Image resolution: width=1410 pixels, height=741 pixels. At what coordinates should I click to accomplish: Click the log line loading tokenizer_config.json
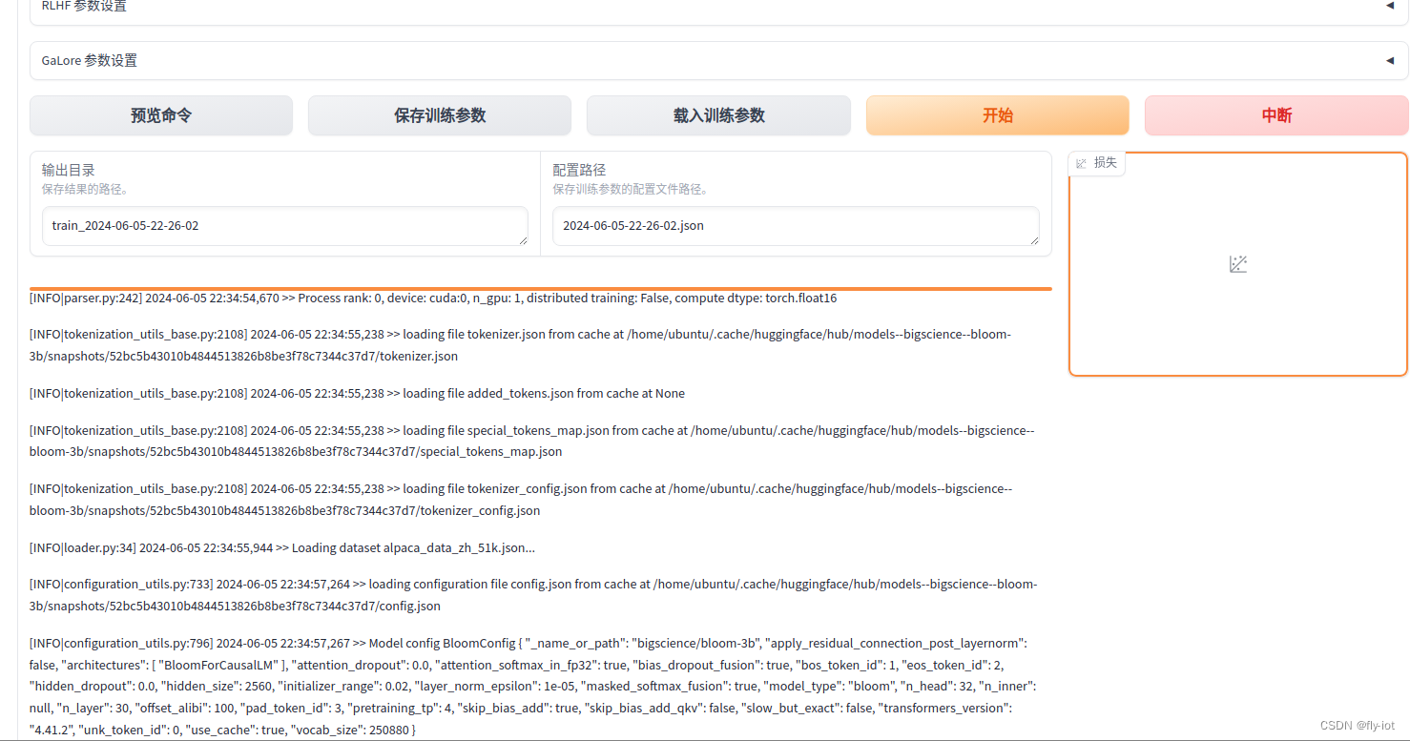[x=521, y=500]
